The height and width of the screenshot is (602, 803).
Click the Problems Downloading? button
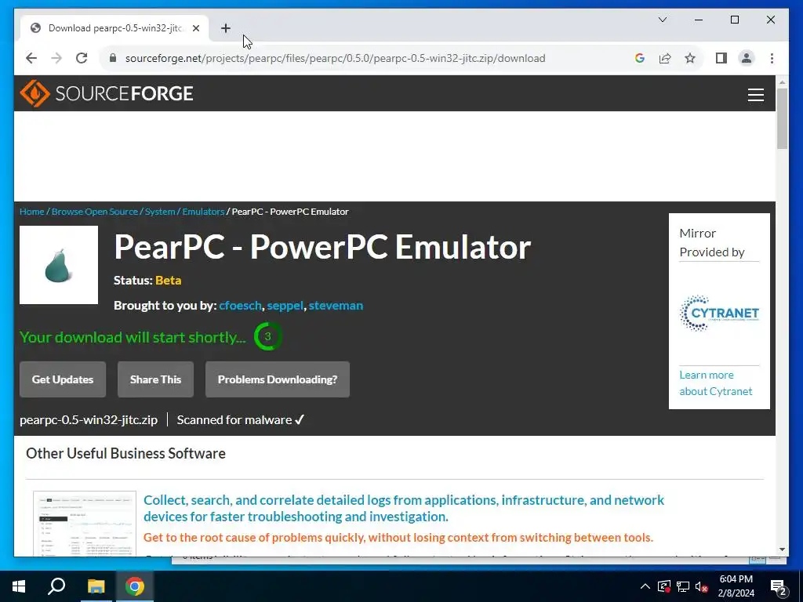tap(278, 379)
